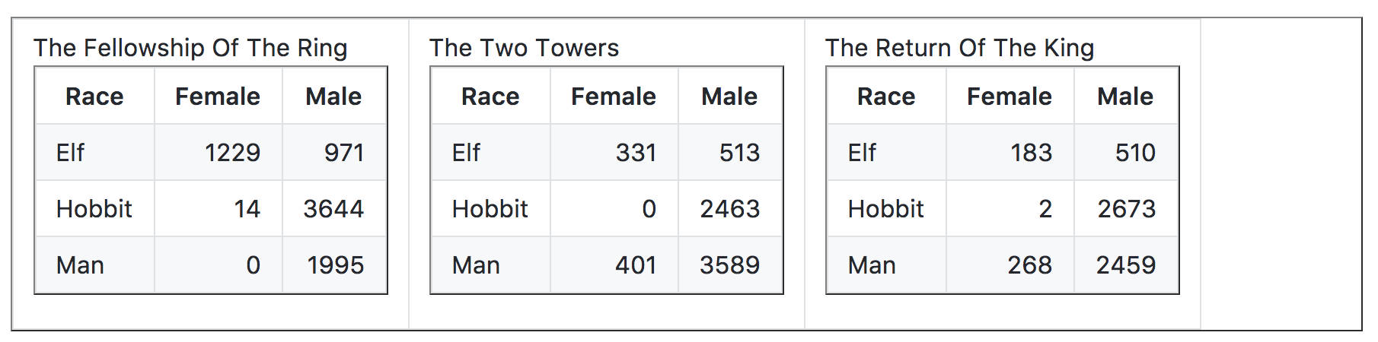
Task: Click the Elf female value 1229
Action: pos(232,153)
